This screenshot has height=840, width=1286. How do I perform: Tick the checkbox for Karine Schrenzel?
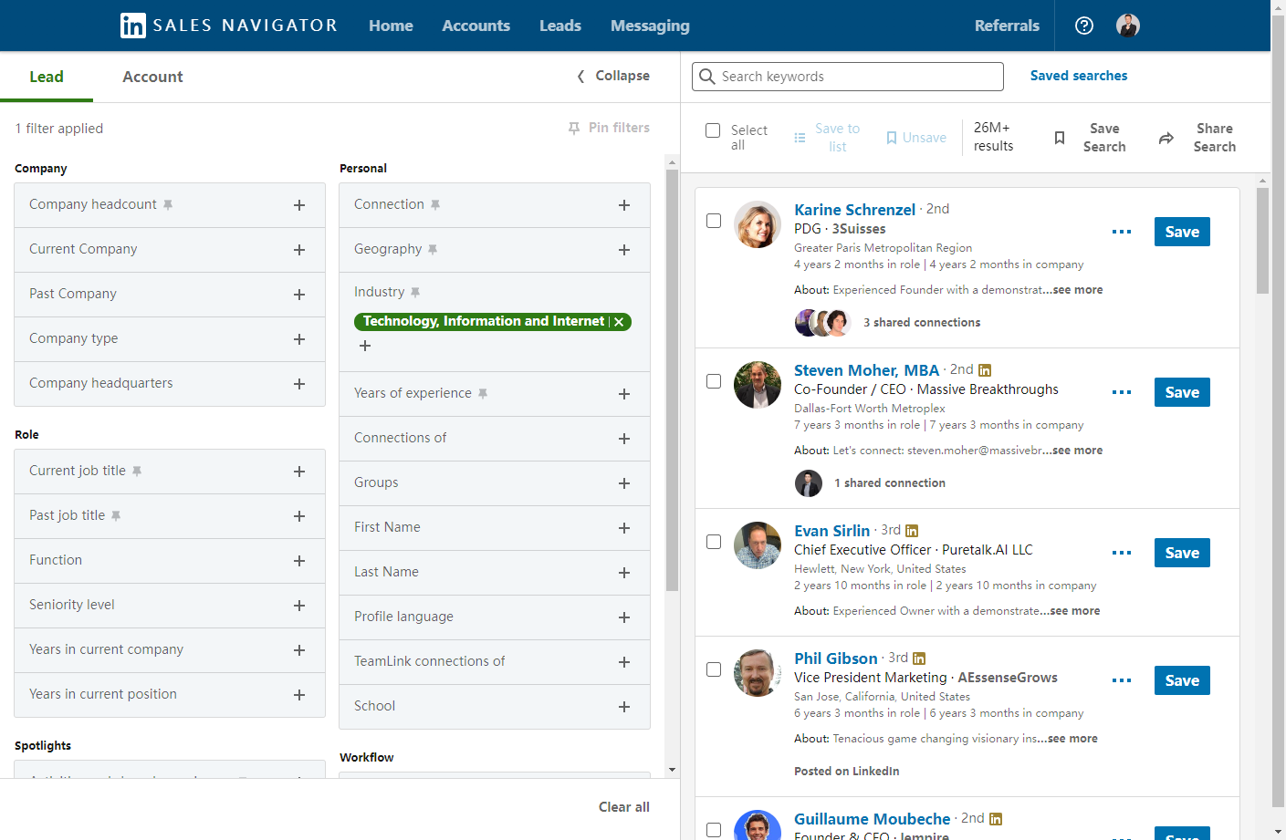click(714, 221)
